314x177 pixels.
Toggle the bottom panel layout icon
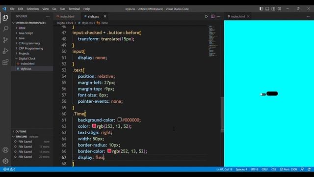[267, 9]
